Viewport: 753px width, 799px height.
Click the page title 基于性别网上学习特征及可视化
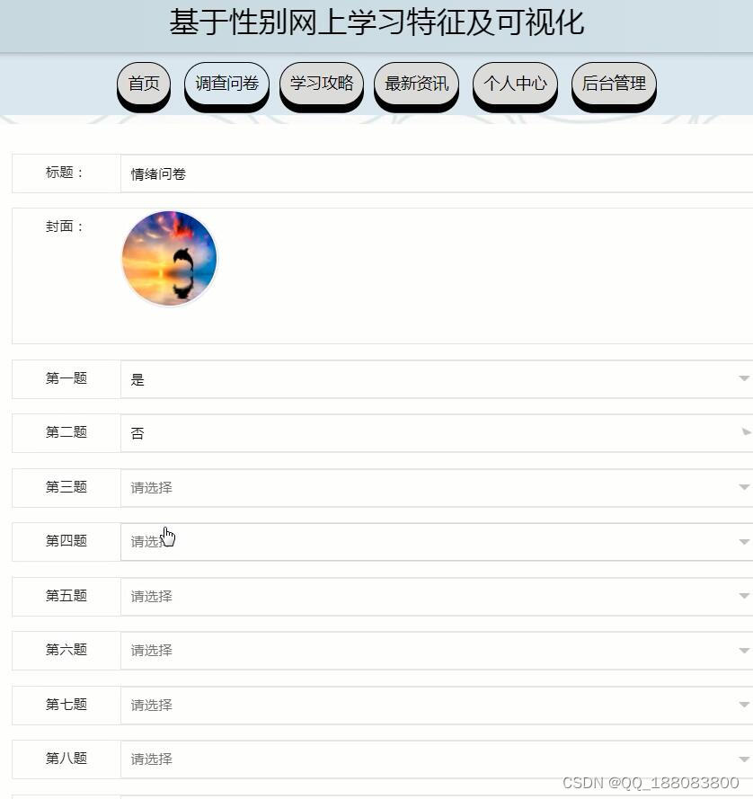pyautogui.click(x=376, y=22)
